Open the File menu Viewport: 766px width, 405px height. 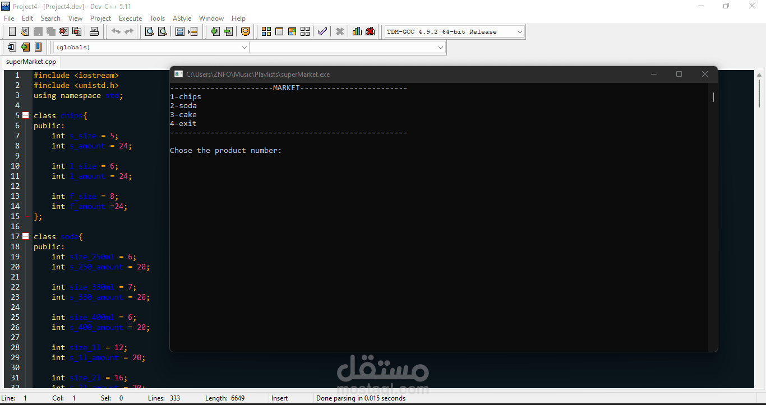[9, 18]
